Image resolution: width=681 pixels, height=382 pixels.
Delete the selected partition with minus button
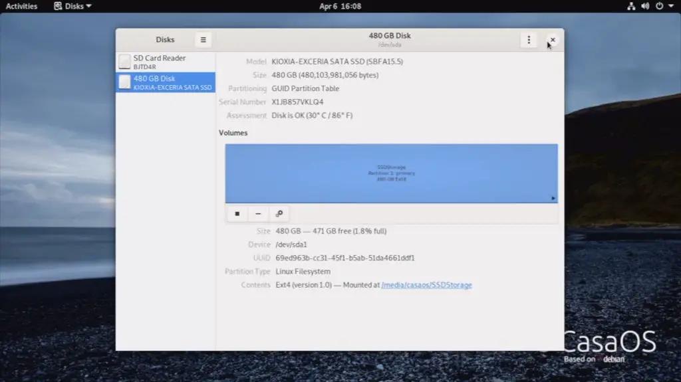[258, 214]
